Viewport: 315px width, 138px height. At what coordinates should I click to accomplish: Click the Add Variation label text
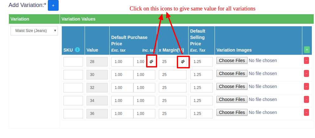27,5
